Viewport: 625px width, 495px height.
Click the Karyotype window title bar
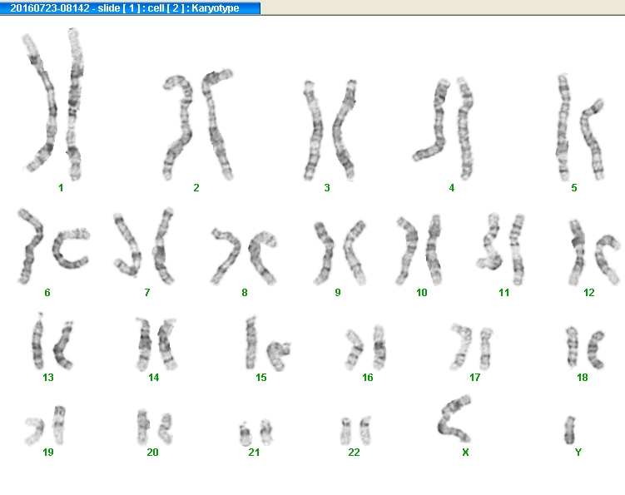coord(130,8)
